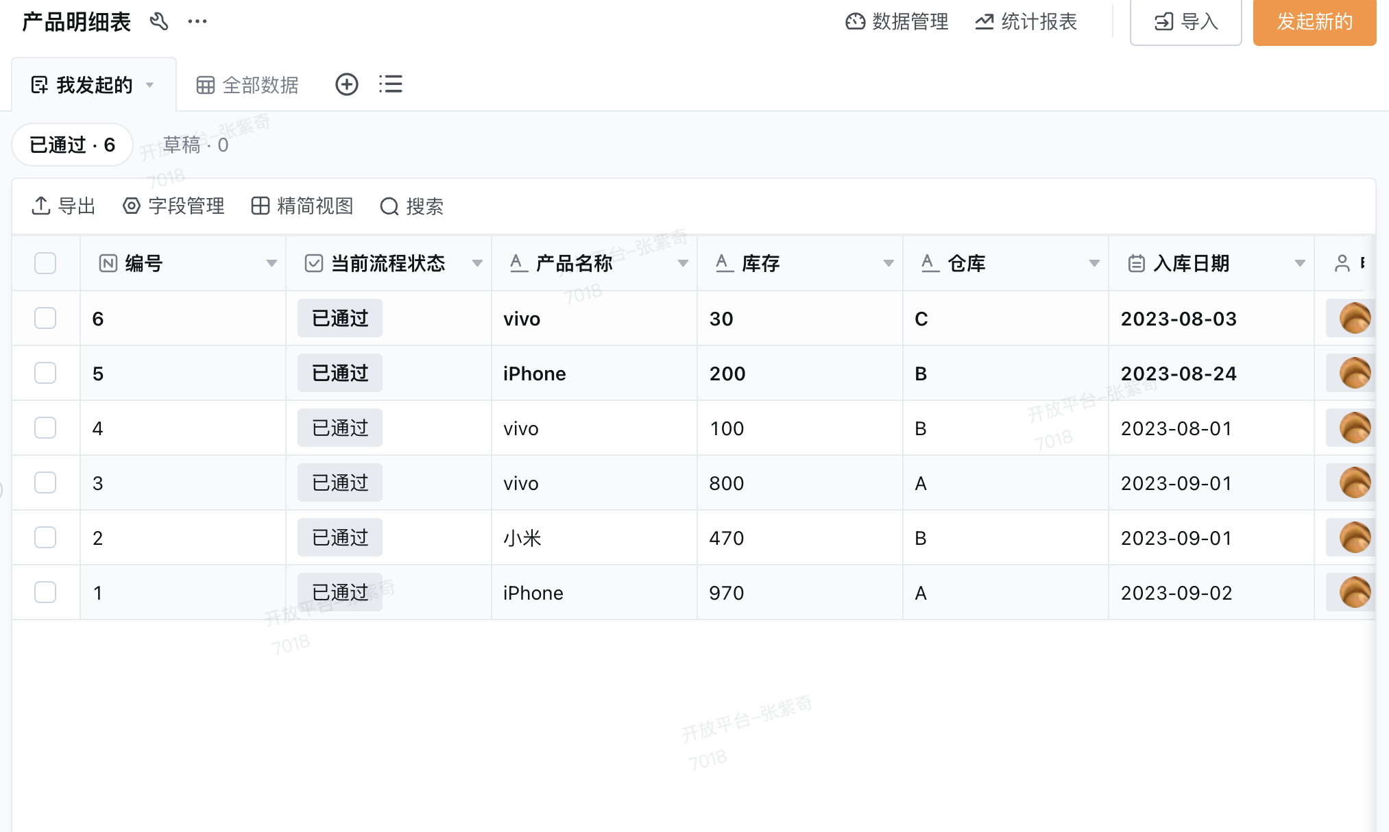The height and width of the screenshot is (832, 1389).
Task: Click the 编号 number field icon
Action: pyautogui.click(x=108, y=263)
